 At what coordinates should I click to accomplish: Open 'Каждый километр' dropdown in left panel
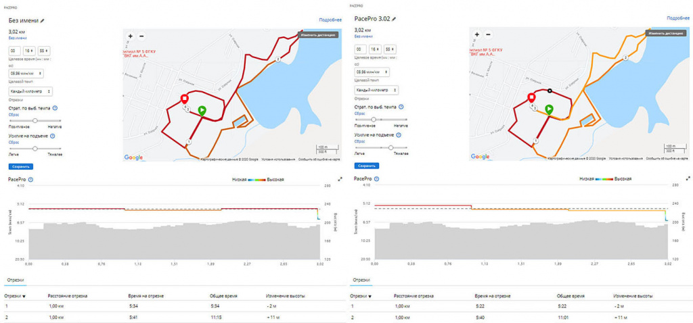30,91
